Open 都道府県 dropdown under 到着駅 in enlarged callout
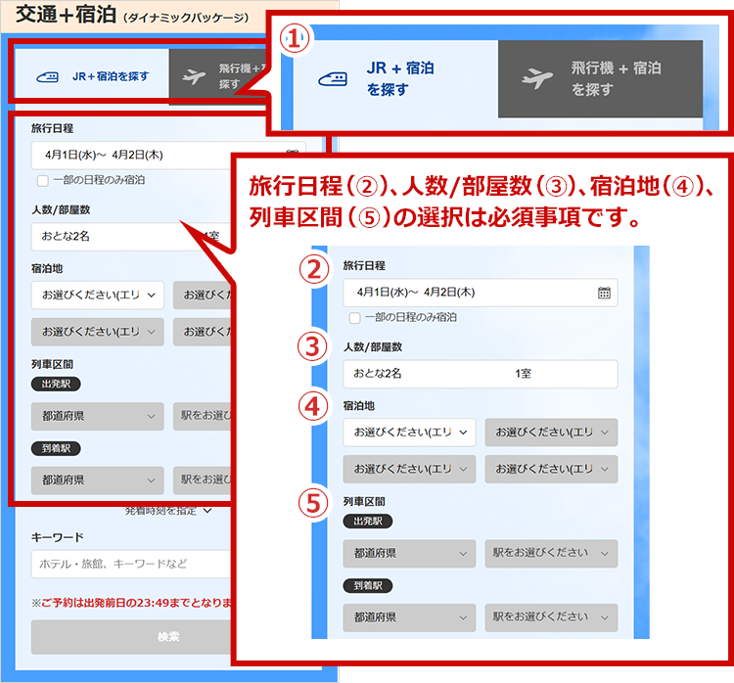The width and height of the screenshot is (734, 683). 409,617
